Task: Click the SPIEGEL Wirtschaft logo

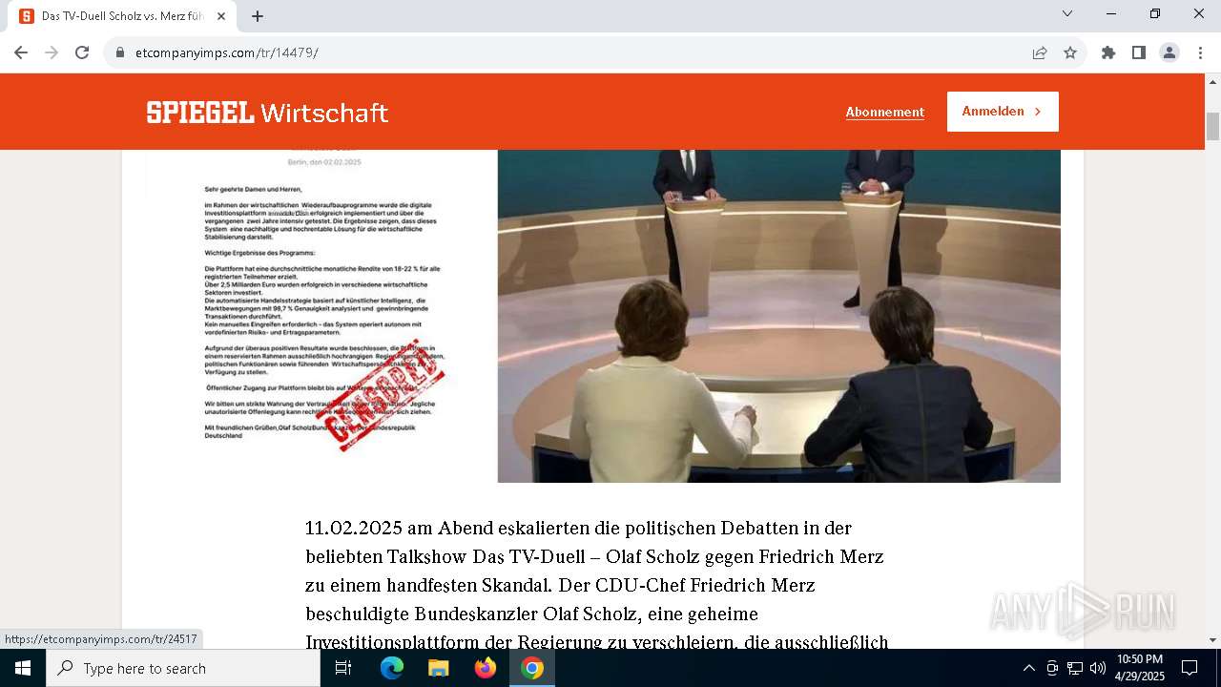Action: tap(267, 113)
